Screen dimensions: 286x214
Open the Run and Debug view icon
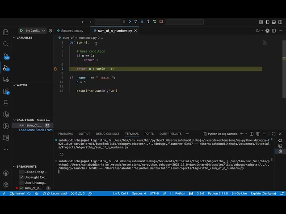pos(6,68)
